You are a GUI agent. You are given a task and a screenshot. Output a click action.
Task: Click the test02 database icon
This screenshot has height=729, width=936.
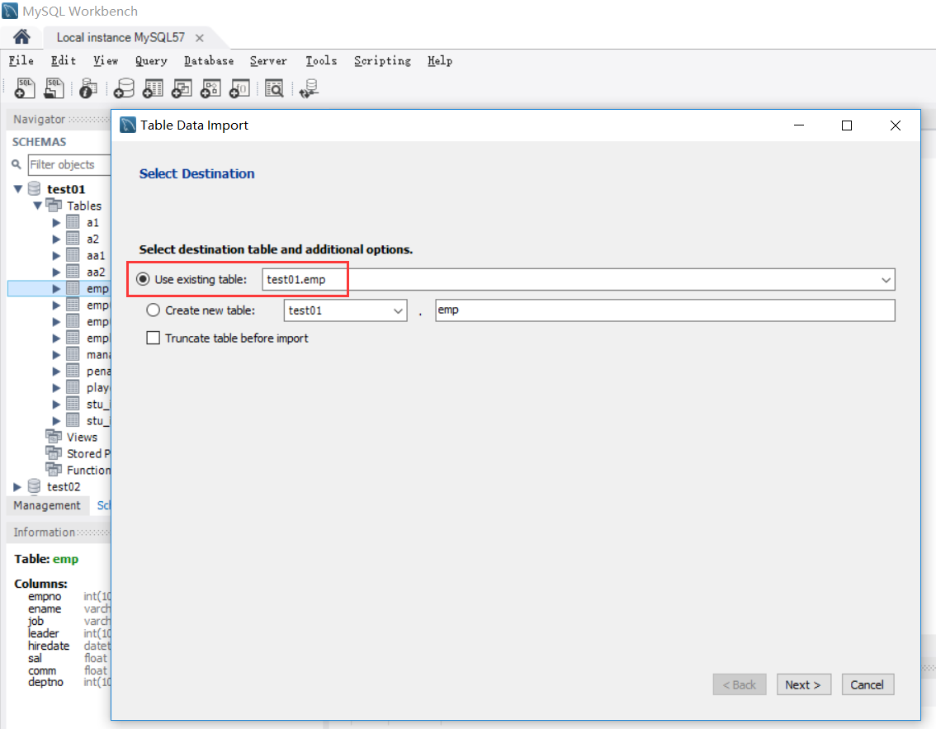coord(34,486)
